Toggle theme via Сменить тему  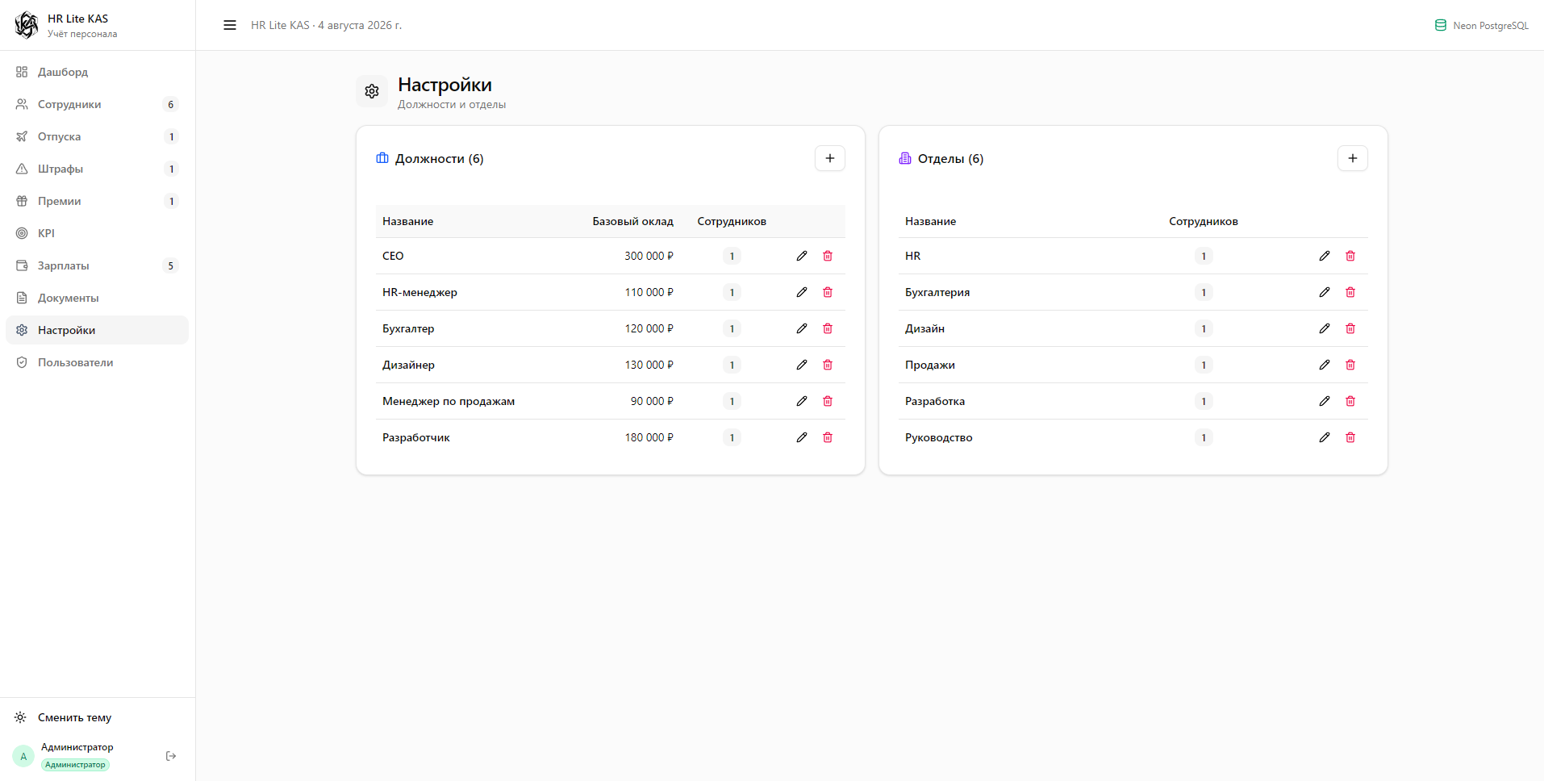click(97, 717)
